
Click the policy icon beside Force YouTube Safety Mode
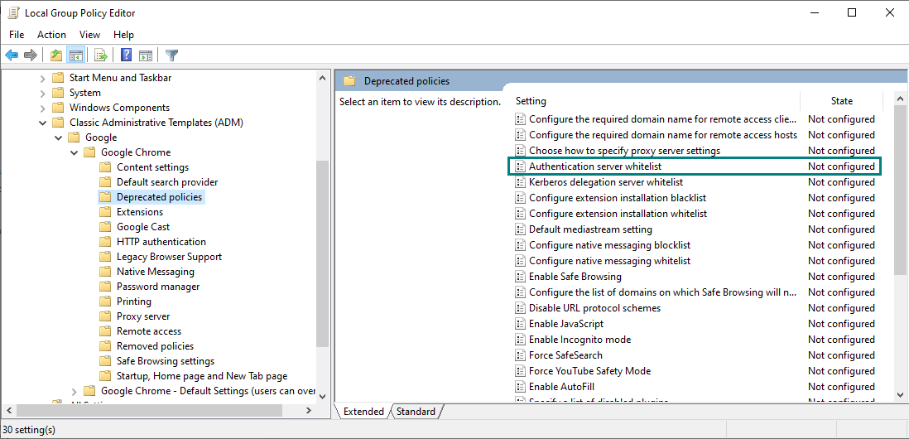[x=520, y=370]
